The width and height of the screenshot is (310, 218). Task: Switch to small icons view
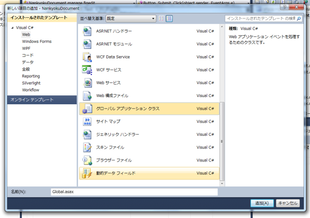[162, 18]
